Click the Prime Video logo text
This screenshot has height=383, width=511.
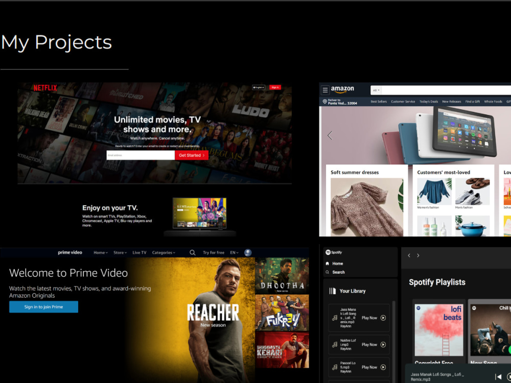point(70,252)
